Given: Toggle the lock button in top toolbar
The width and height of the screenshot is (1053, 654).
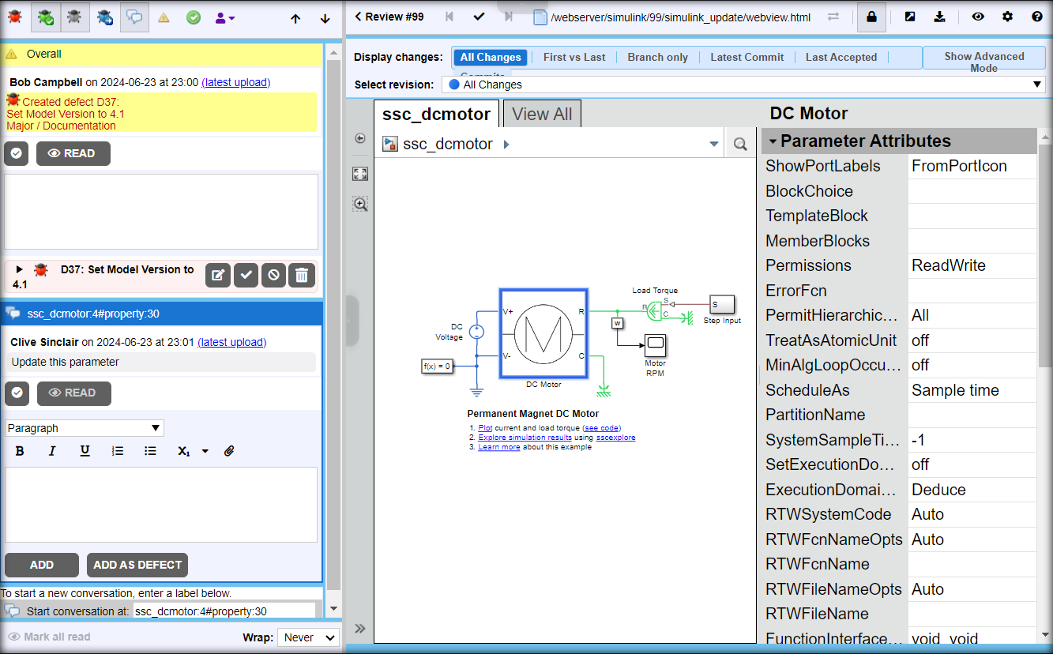Looking at the screenshot, I should (871, 17).
